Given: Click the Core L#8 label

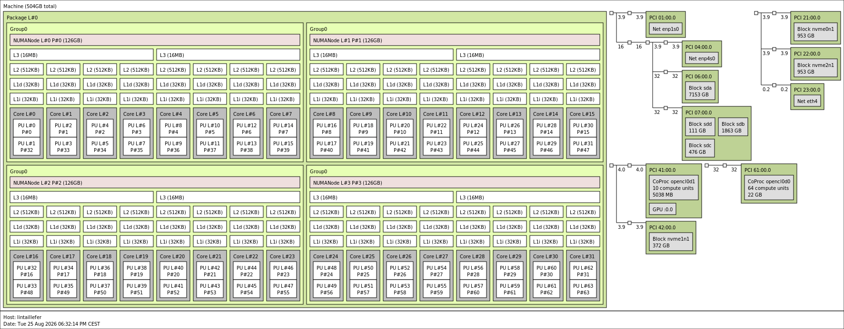Looking at the screenshot, I should (324, 114).
